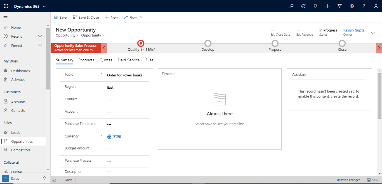The height and width of the screenshot is (184, 382).
Task: Open the Sales area switcher
Action: tap(25, 178)
